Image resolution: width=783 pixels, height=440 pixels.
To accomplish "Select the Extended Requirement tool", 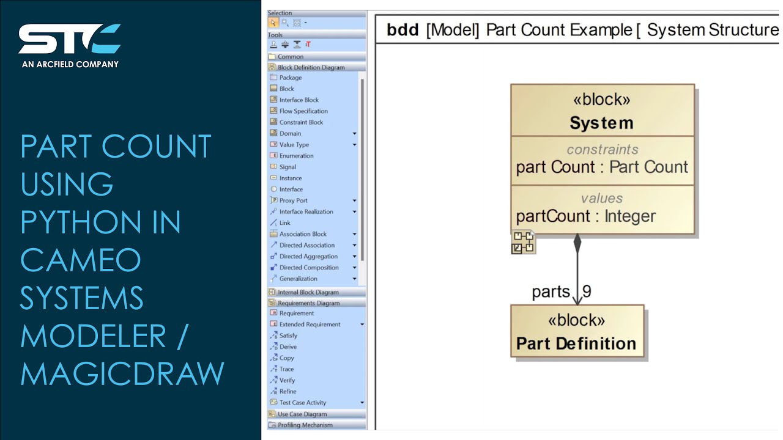I will click(305, 324).
